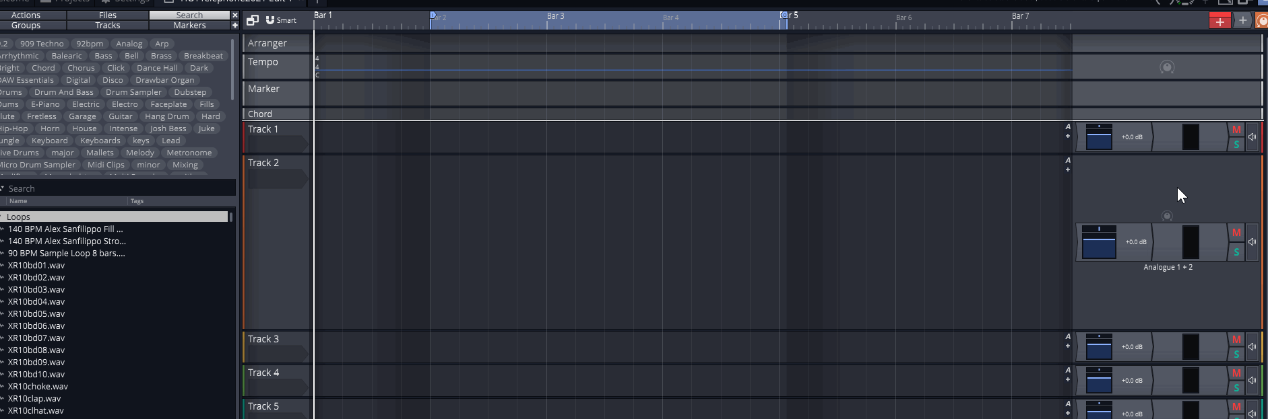Expand the XR10bd05.wav entry

point(3,314)
